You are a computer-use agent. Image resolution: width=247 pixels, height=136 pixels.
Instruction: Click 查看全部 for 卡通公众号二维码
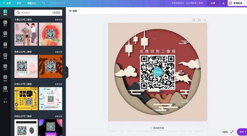pos(58,20)
